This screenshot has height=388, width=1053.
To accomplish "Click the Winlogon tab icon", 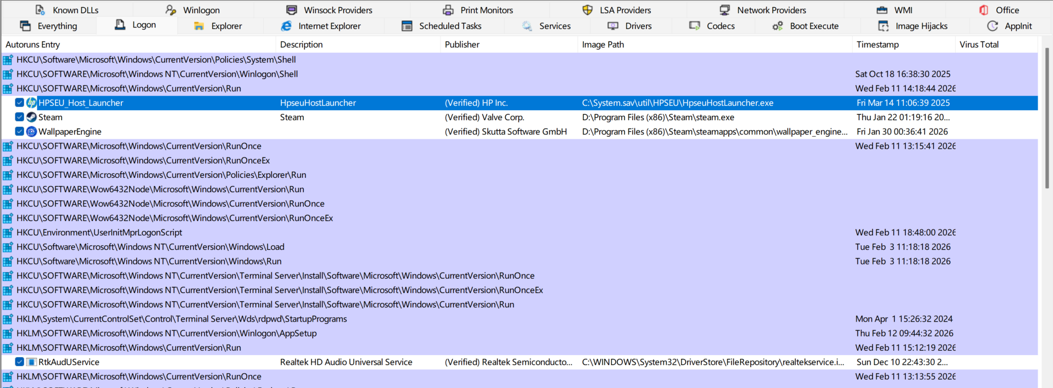I will click(171, 10).
